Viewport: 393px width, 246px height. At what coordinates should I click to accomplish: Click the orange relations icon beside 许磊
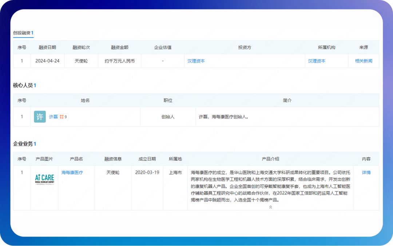(x=61, y=117)
